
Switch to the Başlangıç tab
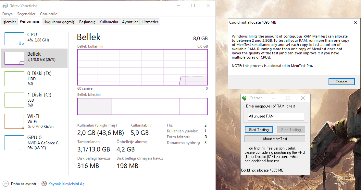pyautogui.click(x=87, y=22)
